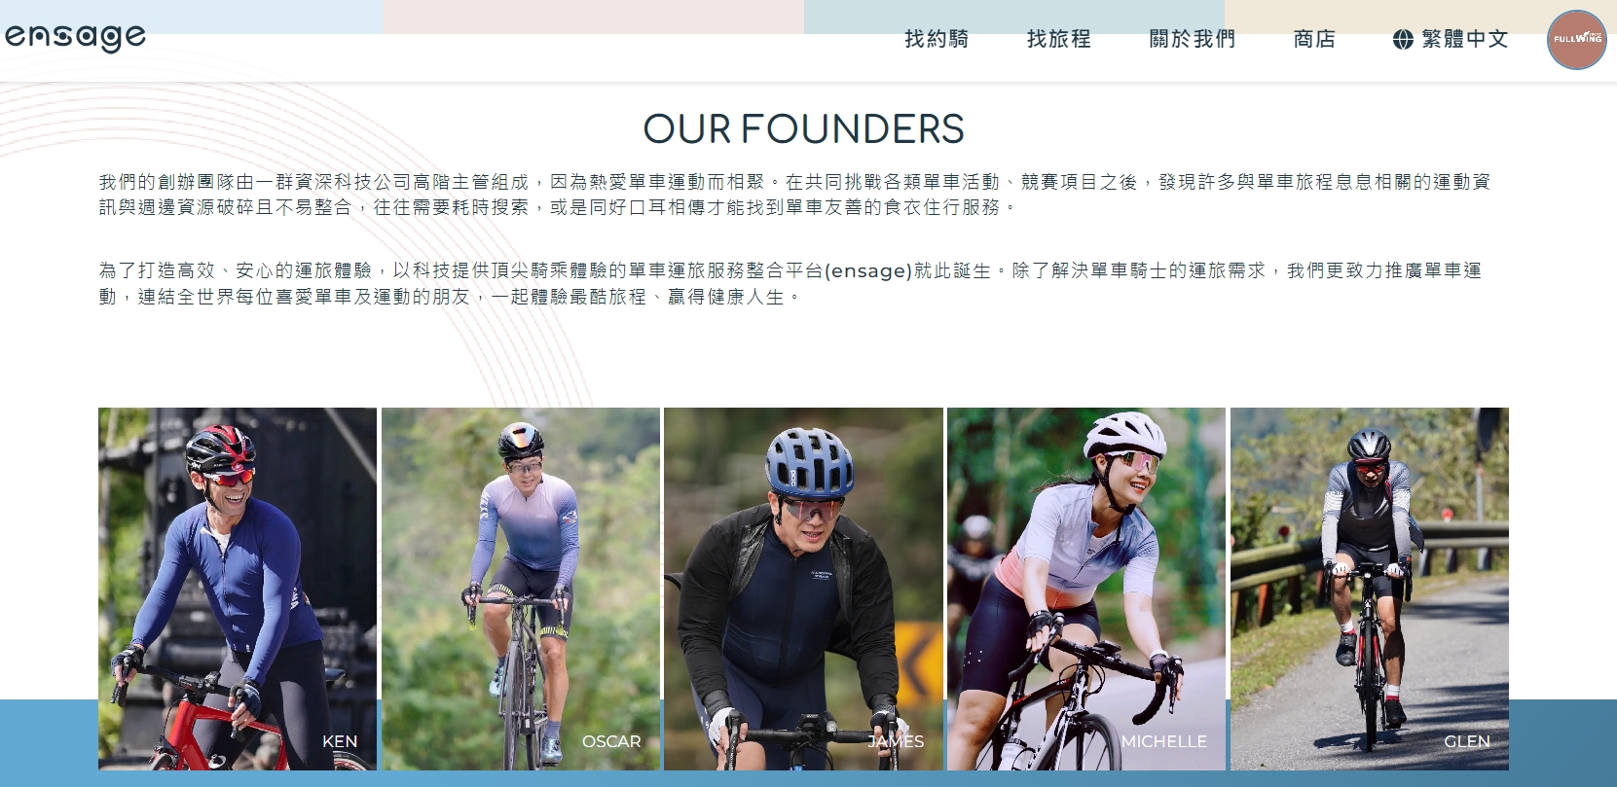Open the FULLWING profile avatar
This screenshot has height=787, width=1617.
click(1576, 40)
